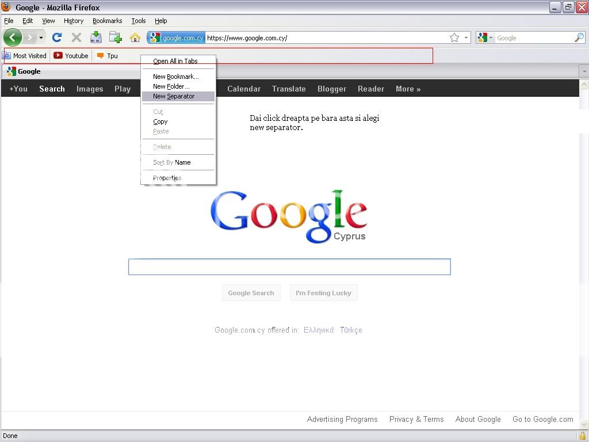Viewport: 589px width, 442px height.
Task: Open the search engine selector dropdown
Action: 485,37
